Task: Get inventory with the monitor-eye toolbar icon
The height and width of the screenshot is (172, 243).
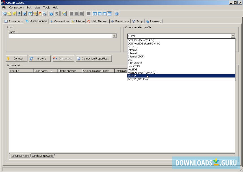Action: pos(45,14)
